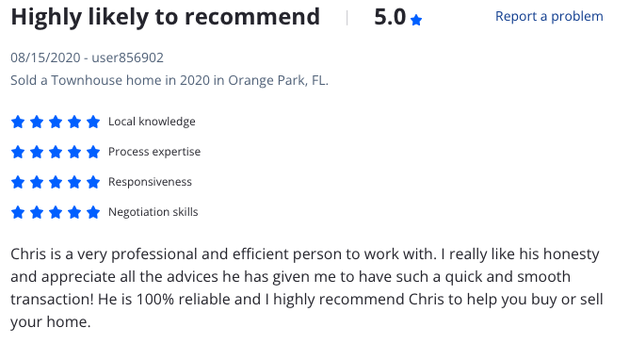The width and height of the screenshot is (629, 344).
Task: Click the review date 08/15/2020
Action: (x=45, y=57)
